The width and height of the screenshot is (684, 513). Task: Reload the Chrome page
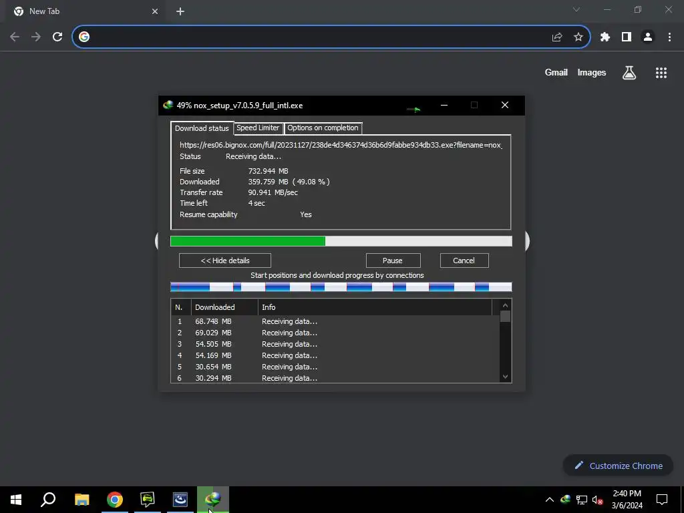click(57, 37)
